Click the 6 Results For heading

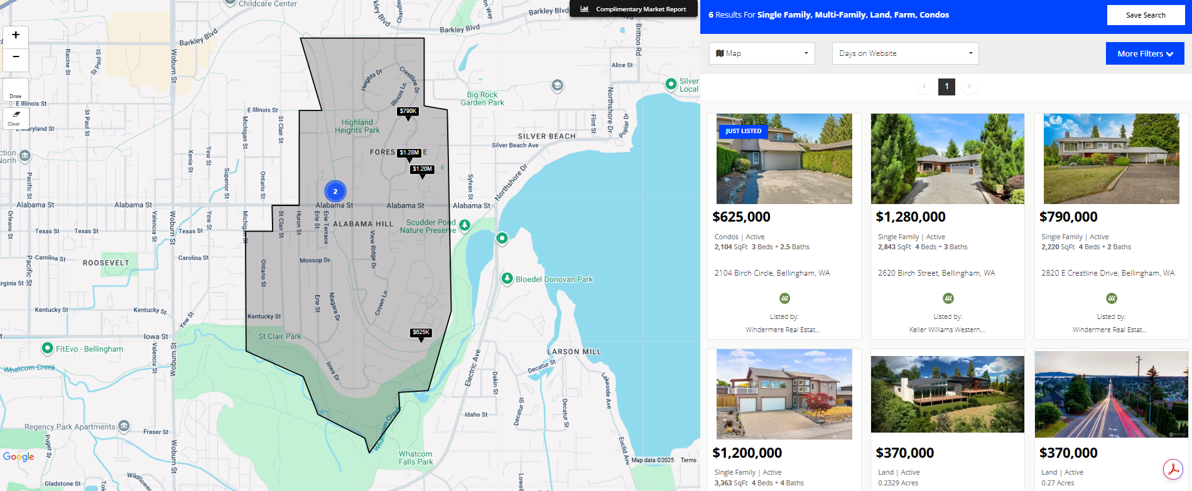click(x=828, y=14)
